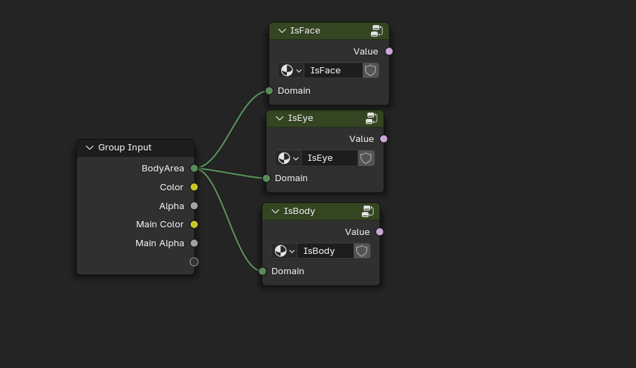636x368 pixels.
Task: Collapse the IsFace node
Action: tap(282, 31)
